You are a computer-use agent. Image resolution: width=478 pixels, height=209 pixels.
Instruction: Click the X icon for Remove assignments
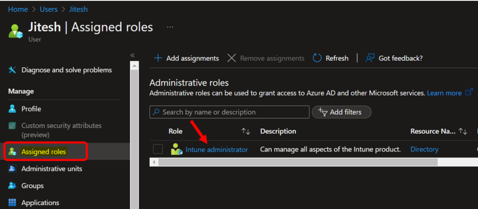pyautogui.click(x=232, y=58)
